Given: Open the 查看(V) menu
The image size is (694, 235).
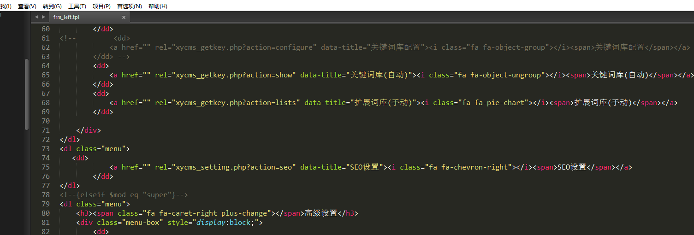Looking at the screenshot, I should tap(27, 6).
